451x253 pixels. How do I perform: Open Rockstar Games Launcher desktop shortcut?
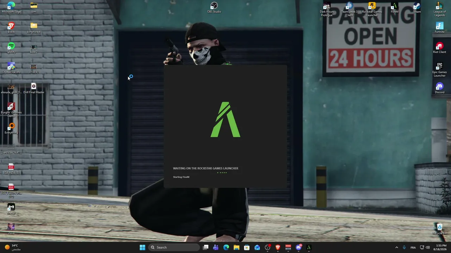point(372,9)
